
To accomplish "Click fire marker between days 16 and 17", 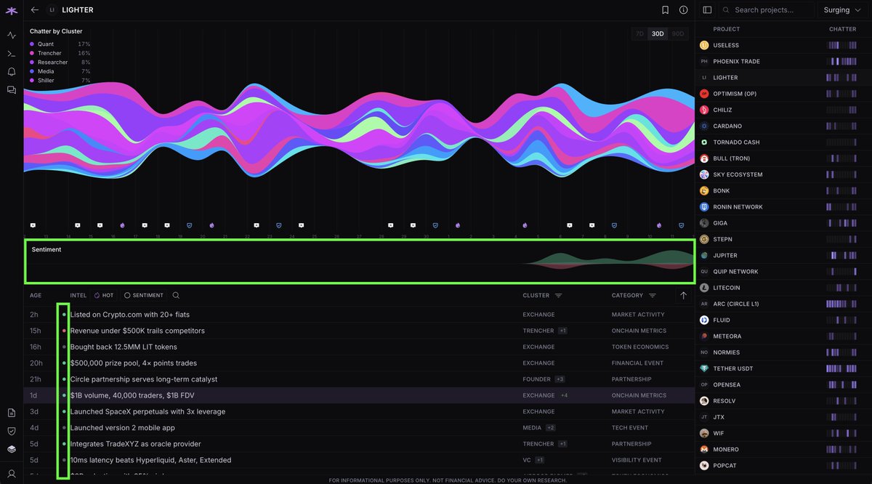I will (122, 225).
